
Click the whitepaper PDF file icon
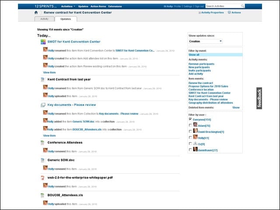coord(42,178)
